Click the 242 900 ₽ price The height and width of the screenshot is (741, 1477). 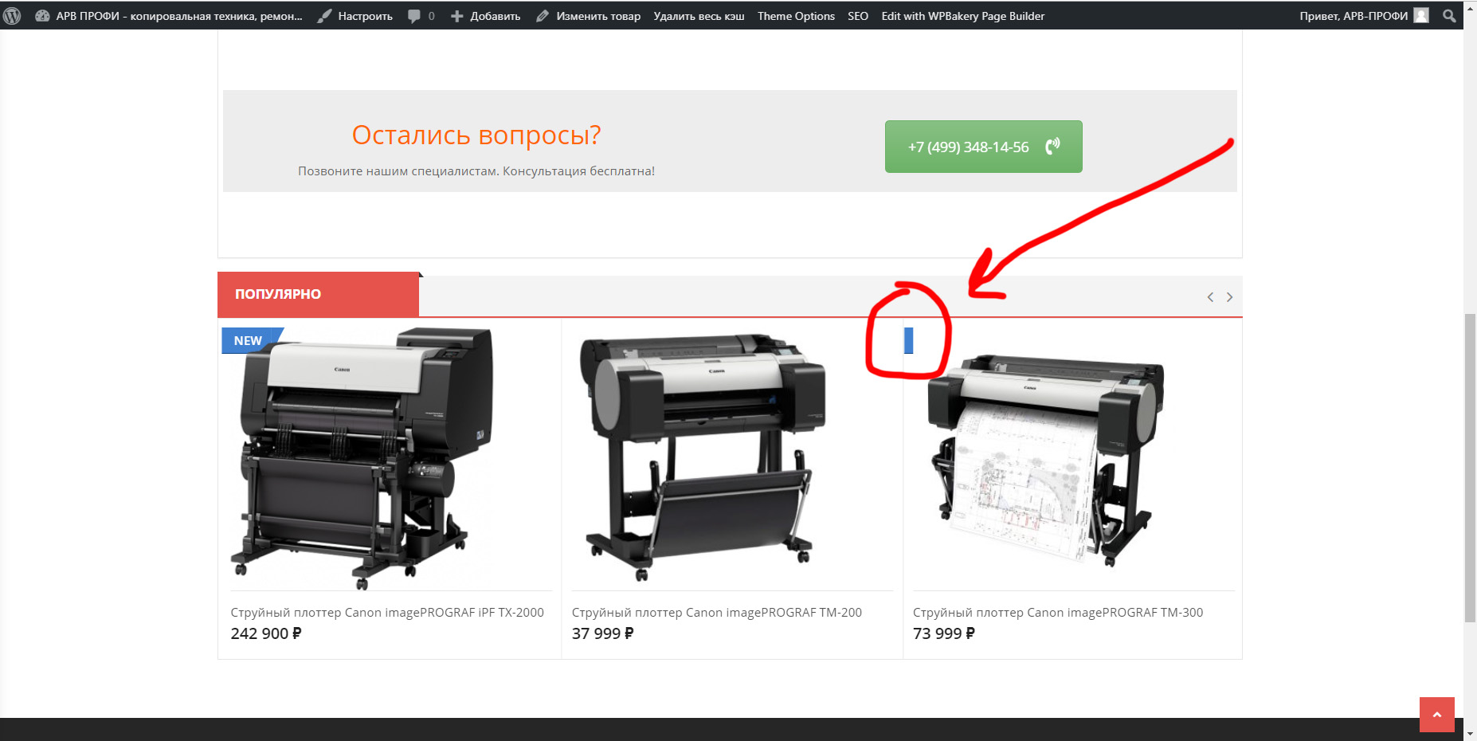pyautogui.click(x=266, y=633)
